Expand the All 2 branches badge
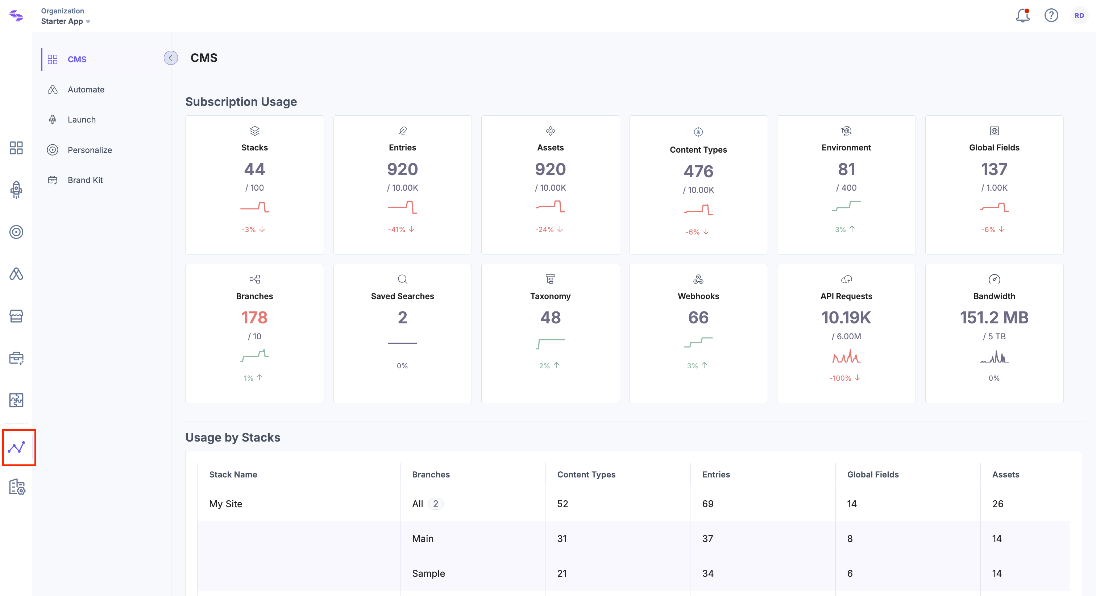The height and width of the screenshot is (596, 1096). click(x=435, y=504)
